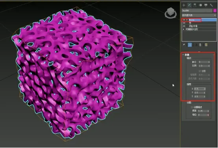This screenshot has width=218, height=148.
Task: Select the magenta noise cube object
Action: point(72,73)
